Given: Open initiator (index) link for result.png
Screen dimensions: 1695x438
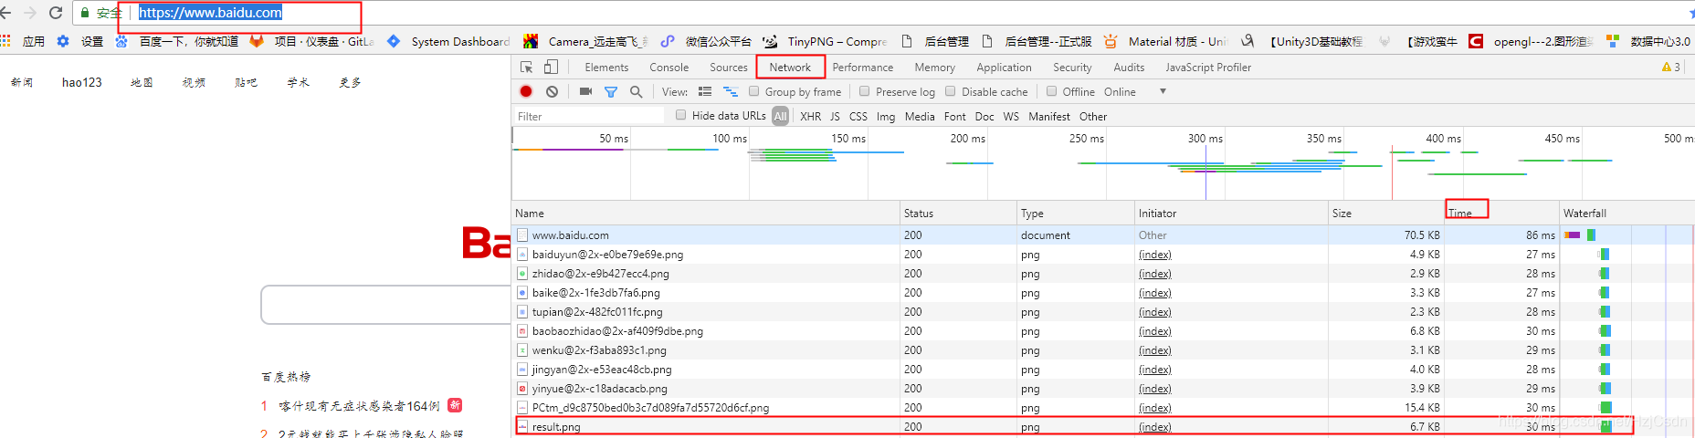Looking at the screenshot, I should [1155, 427].
